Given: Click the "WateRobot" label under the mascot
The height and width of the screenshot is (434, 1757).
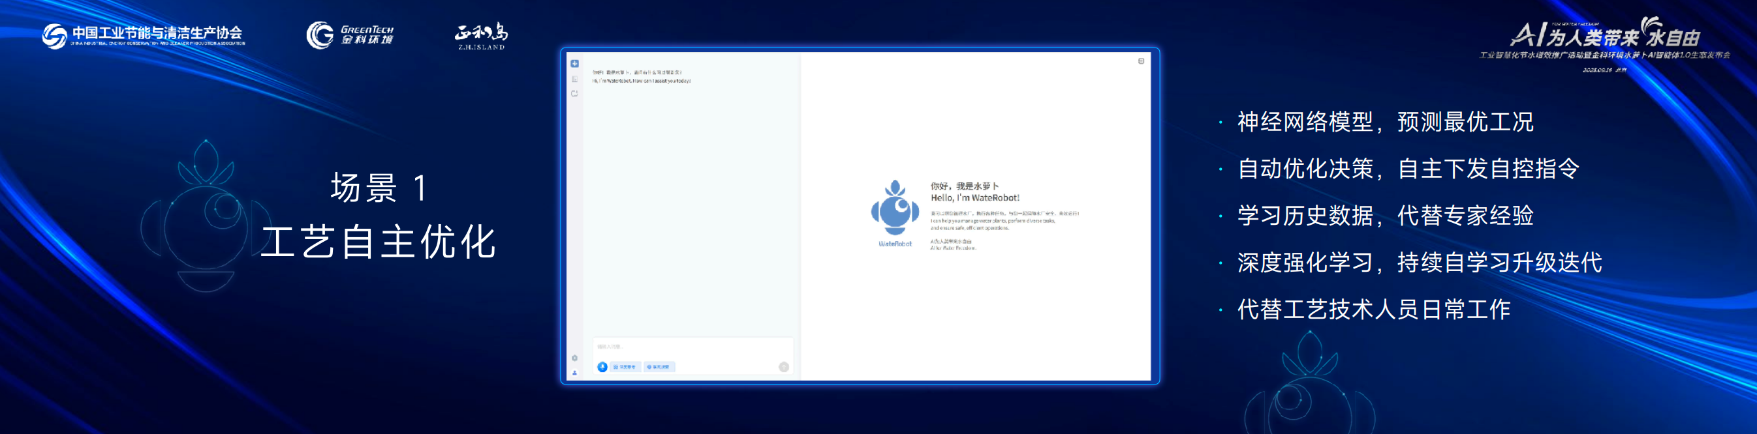Looking at the screenshot, I should click(895, 244).
